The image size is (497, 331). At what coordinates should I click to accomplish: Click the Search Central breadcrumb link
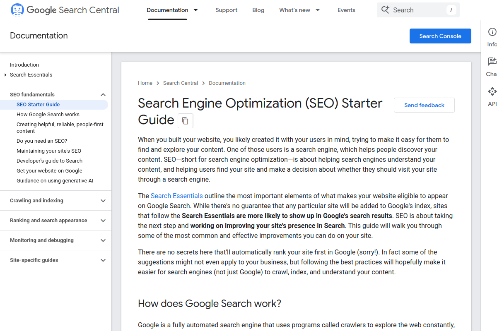[x=181, y=83]
